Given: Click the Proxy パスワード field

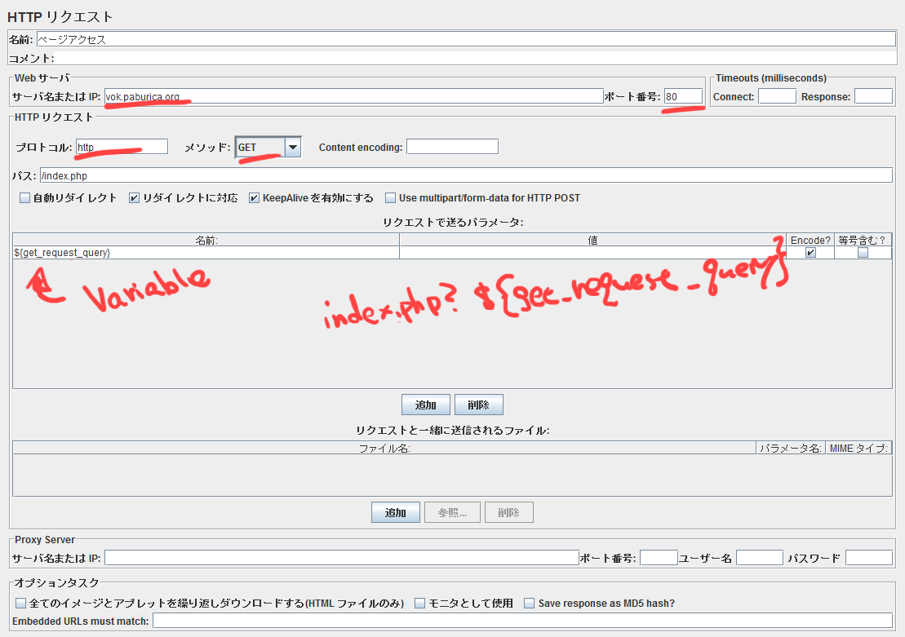Looking at the screenshot, I should click(x=869, y=558).
